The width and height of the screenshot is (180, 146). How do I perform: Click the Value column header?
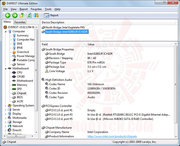click(129, 44)
